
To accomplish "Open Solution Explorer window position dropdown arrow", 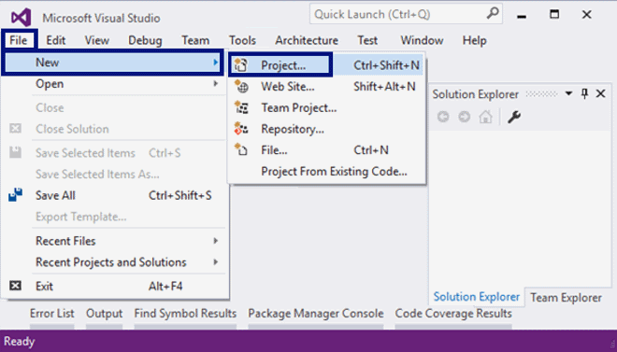I will click(568, 93).
